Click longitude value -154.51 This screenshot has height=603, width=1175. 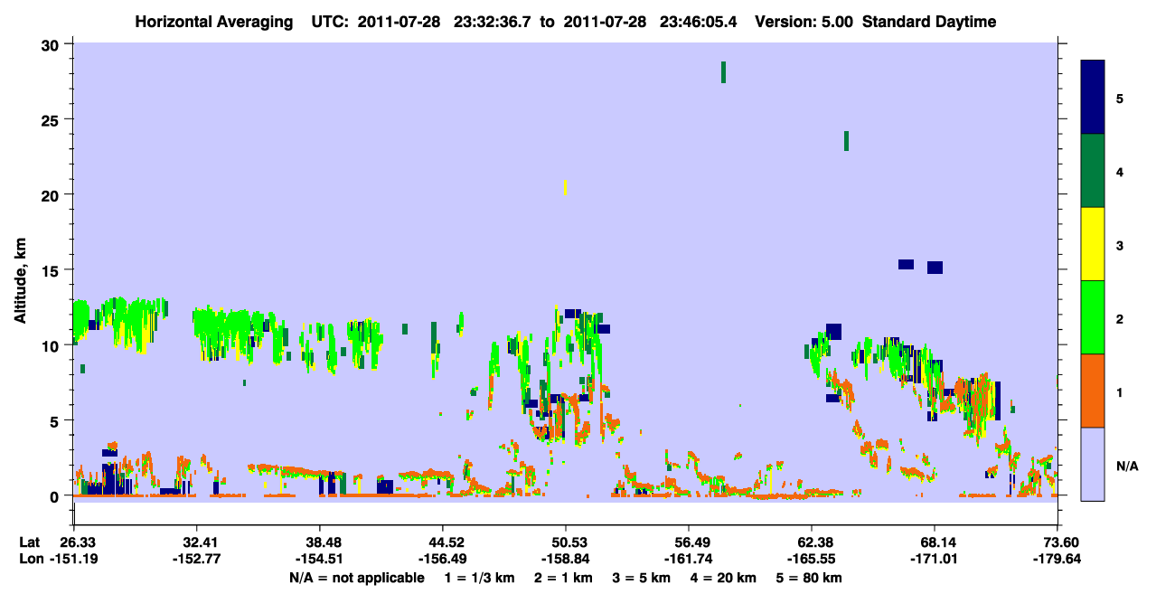319,559
